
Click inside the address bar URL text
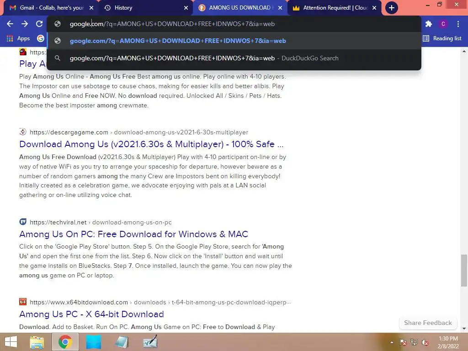172,24
